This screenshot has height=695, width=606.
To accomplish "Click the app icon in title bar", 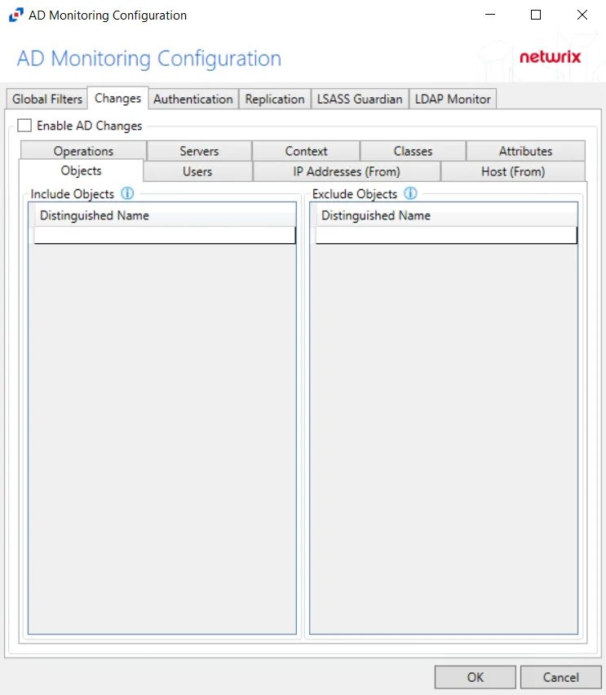I will pos(16,15).
